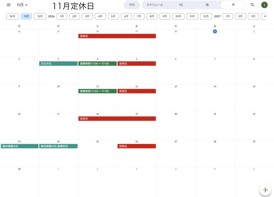The height and width of the screenshot is (197, 274).
Task: Click the search magnifier icon
Action: tap(252, 5)
